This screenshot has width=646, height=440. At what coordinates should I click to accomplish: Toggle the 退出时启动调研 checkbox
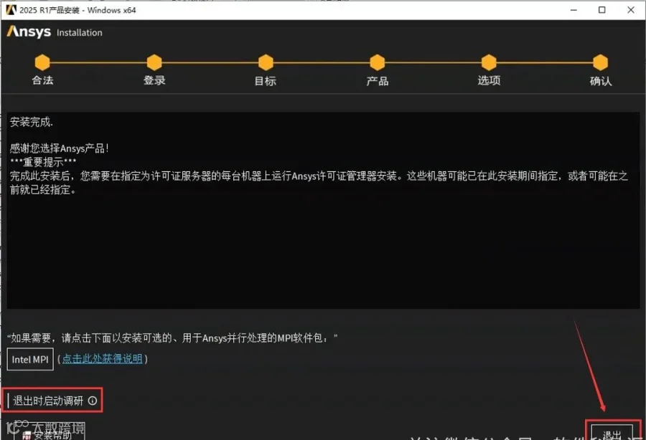[x=8, y=400]
